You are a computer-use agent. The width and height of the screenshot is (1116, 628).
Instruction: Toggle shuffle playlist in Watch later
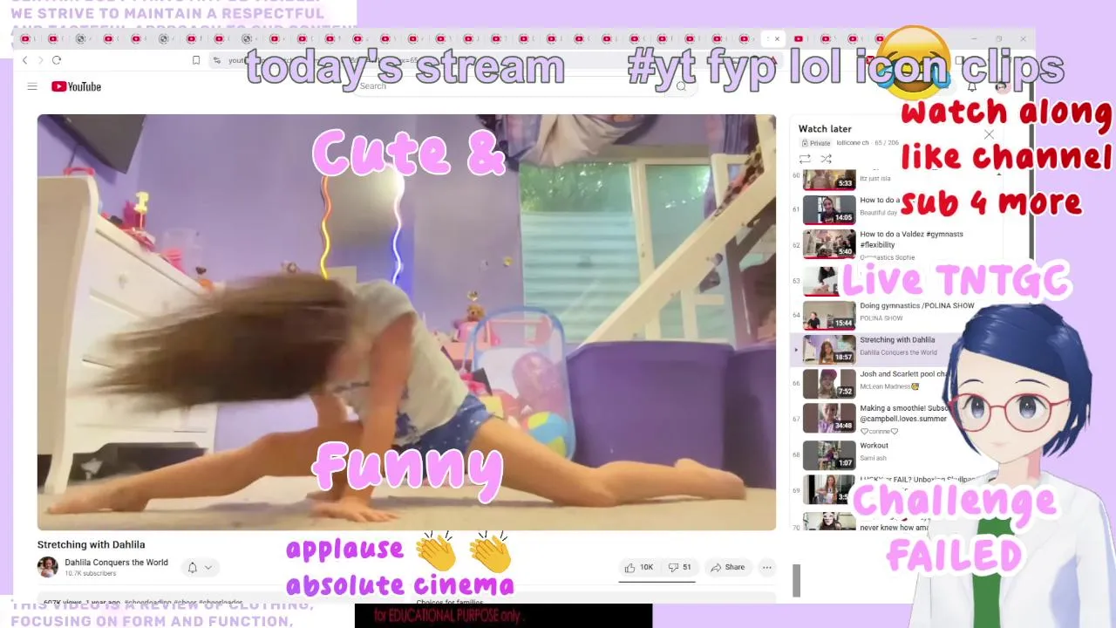tap(826, 159)
